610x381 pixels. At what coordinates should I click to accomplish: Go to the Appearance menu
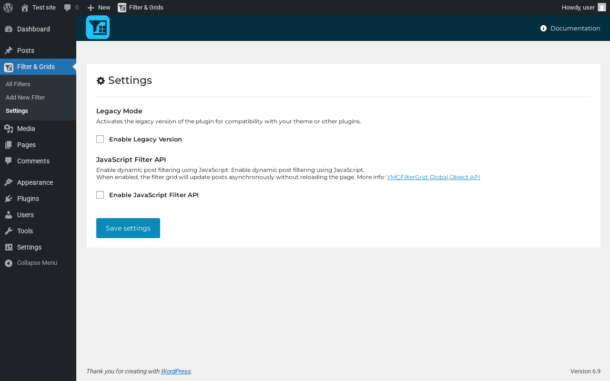tap(35, 182)
